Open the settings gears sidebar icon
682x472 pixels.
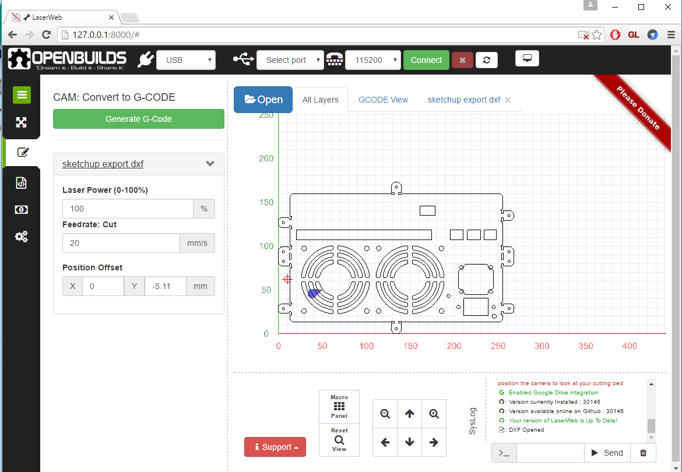(x=22, y=237)
